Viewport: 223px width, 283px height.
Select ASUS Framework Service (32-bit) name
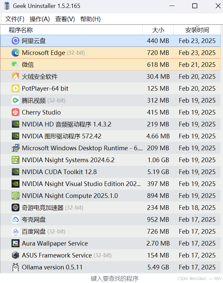[x=67, y=255]
